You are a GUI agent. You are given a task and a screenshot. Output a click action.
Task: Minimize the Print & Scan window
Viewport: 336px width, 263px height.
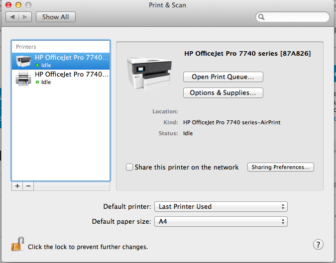point(18,5)
